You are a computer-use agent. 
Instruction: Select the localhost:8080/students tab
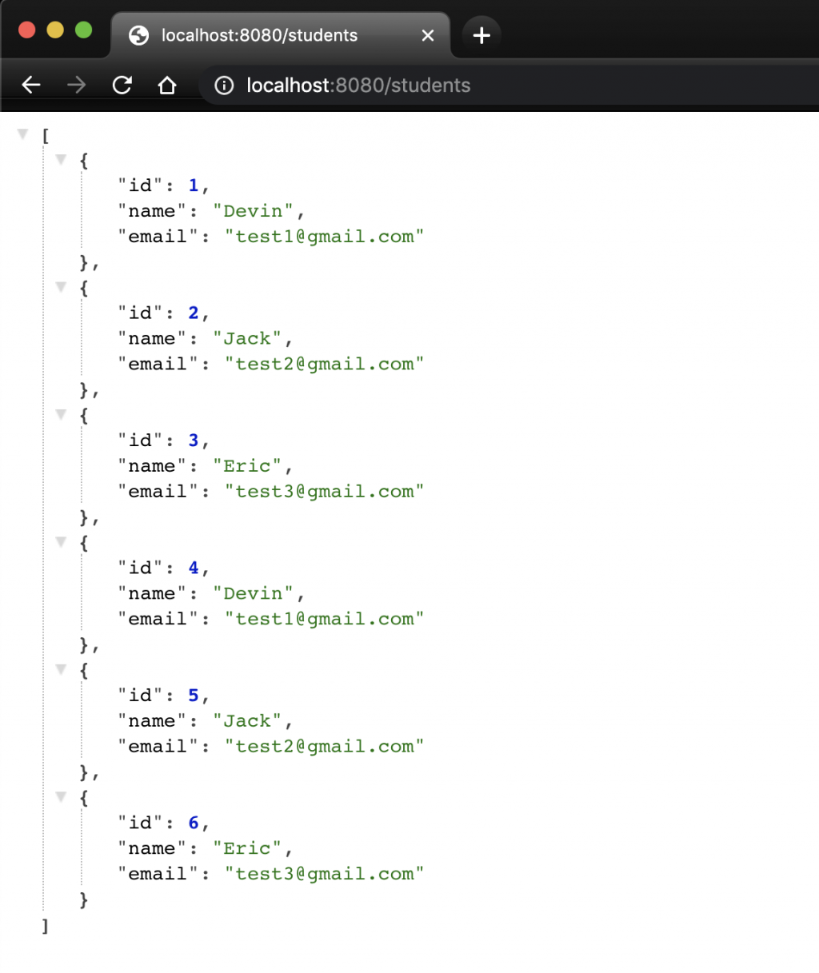tap(281, 35)
